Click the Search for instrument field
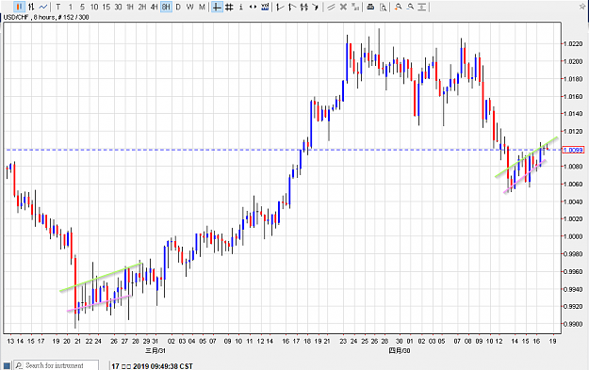Screen dimensions: 589x370 pyautogui.click(x=57, y=365)
